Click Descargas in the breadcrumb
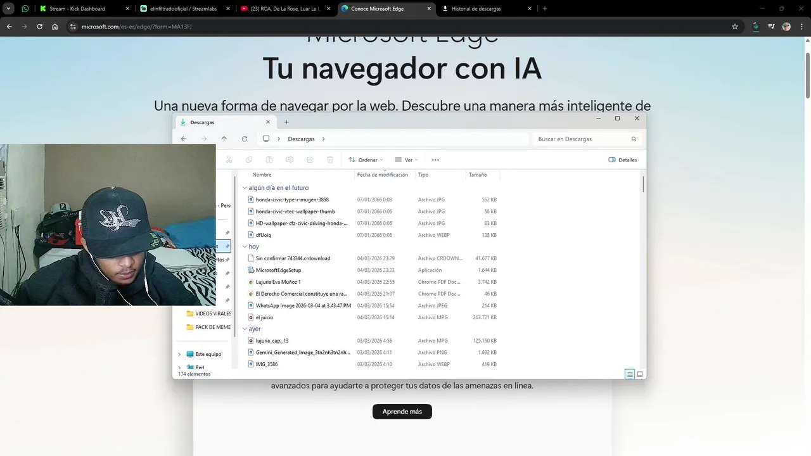 [301, 139]
